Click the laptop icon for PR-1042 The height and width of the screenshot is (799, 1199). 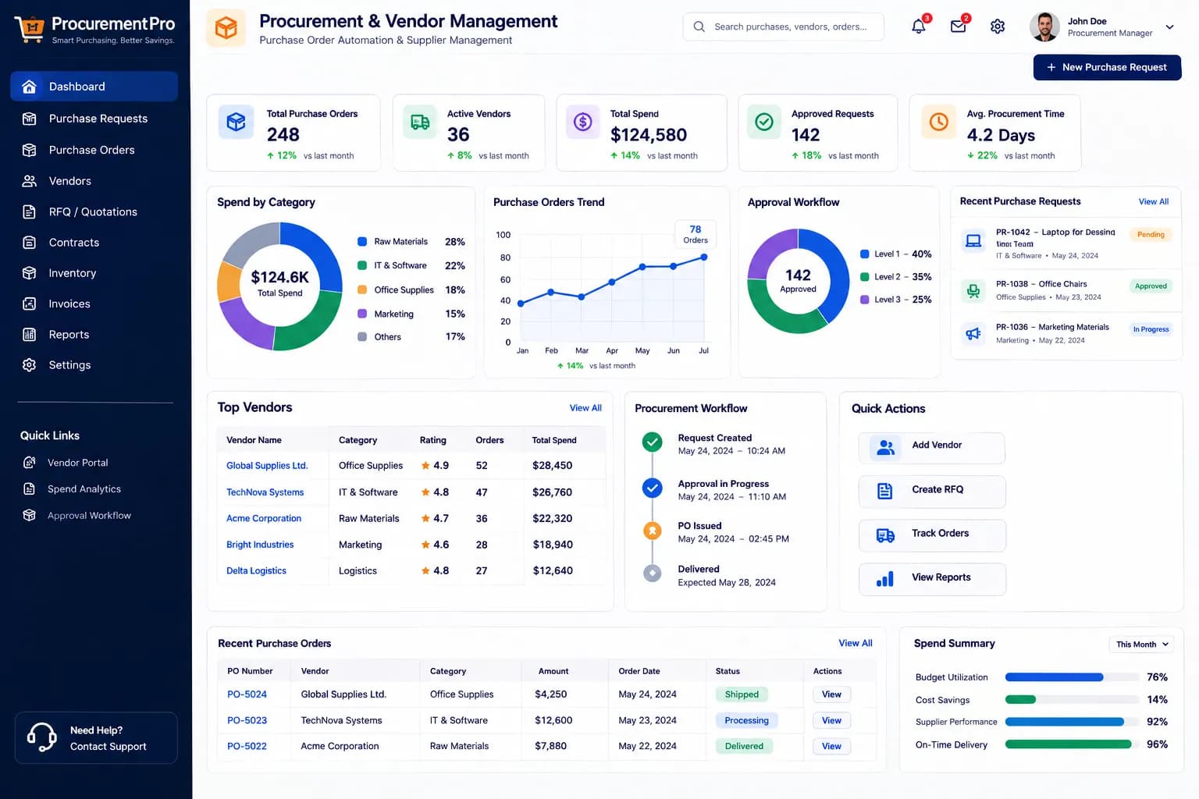click(x=973, y=241)
